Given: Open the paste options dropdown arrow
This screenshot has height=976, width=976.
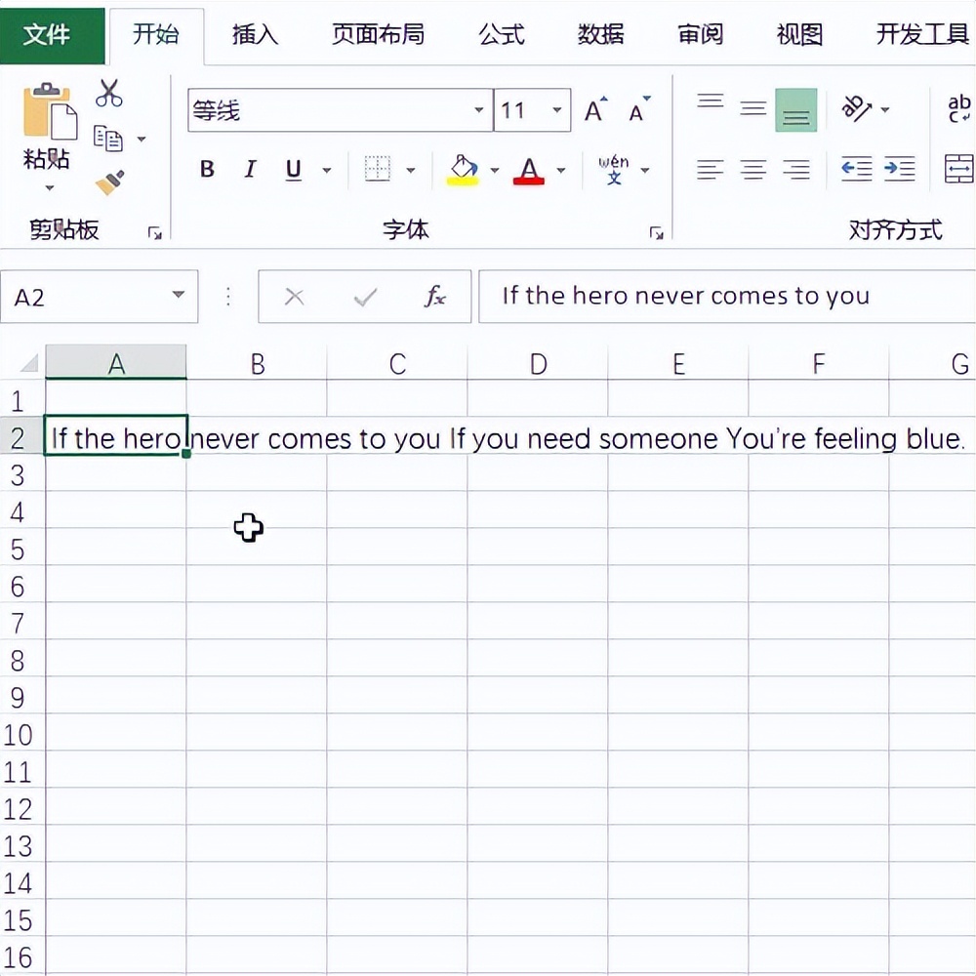Looking at the screenshot, I should [49, 188].
